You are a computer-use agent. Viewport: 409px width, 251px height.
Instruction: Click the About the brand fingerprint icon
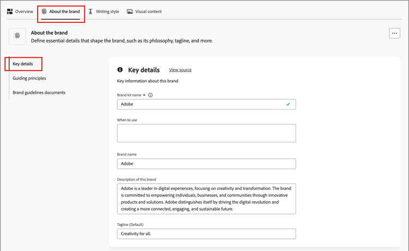(44, 11)
